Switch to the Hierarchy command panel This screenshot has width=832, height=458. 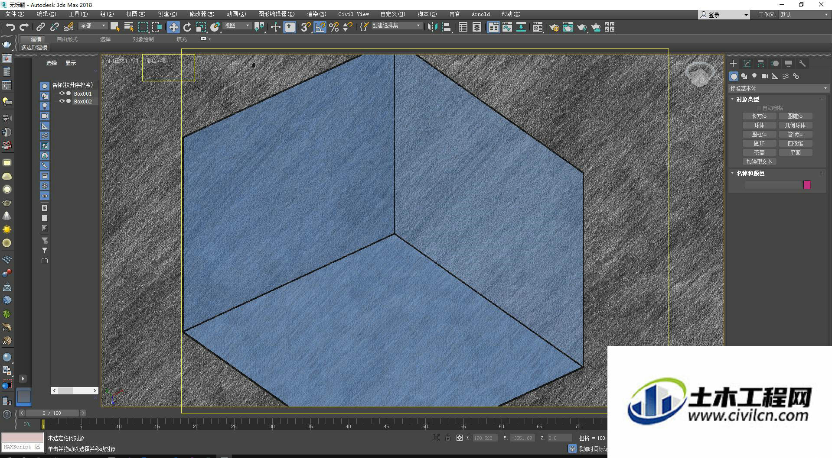point(761,64)
